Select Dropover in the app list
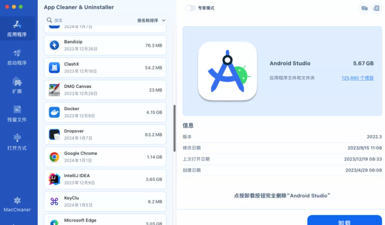The width and height of the screenshot is (385, 225). point(105,134)
